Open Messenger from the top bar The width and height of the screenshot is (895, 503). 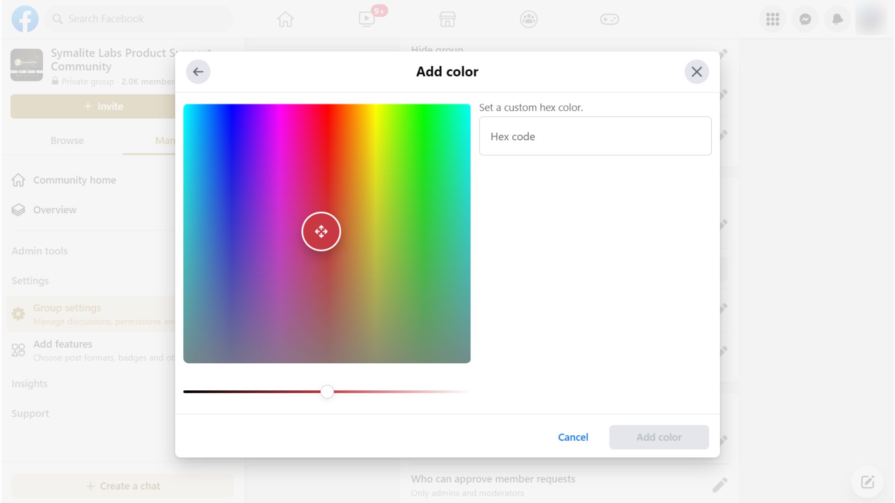805,19
